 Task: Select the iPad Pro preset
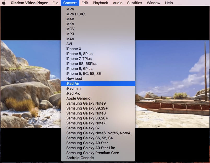[x=98, y=93]
